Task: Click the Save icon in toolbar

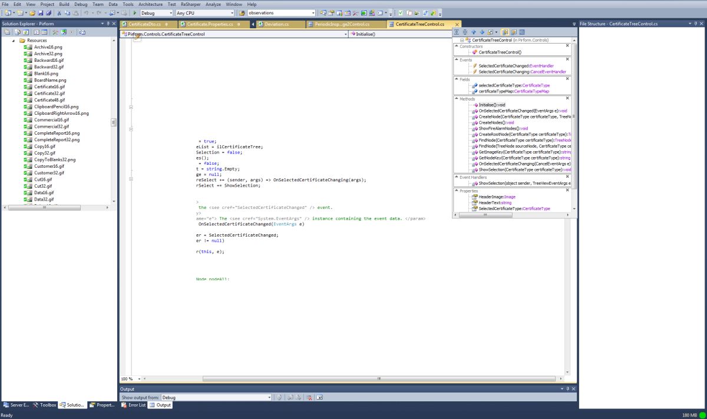Action: (x=41, y=12)
